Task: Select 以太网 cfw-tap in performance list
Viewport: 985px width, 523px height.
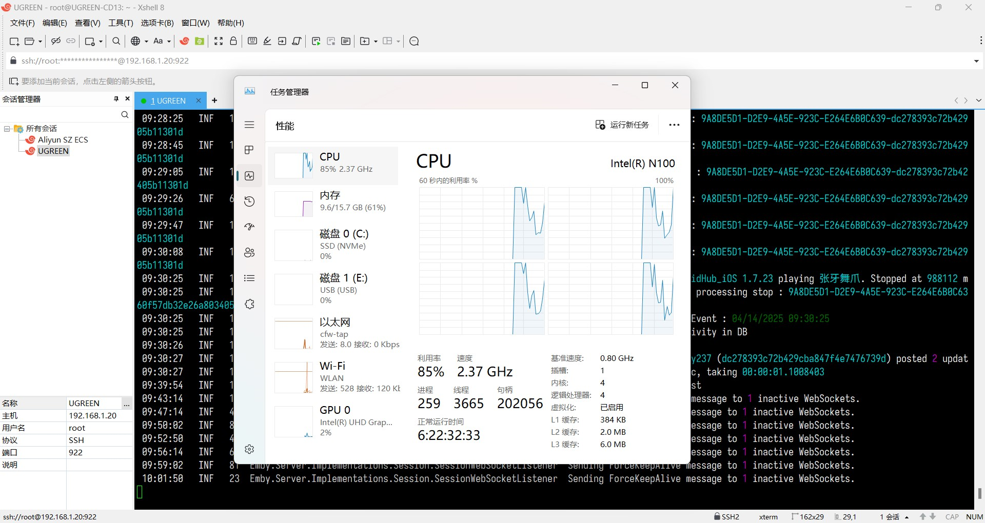Action: click(333, 333)
